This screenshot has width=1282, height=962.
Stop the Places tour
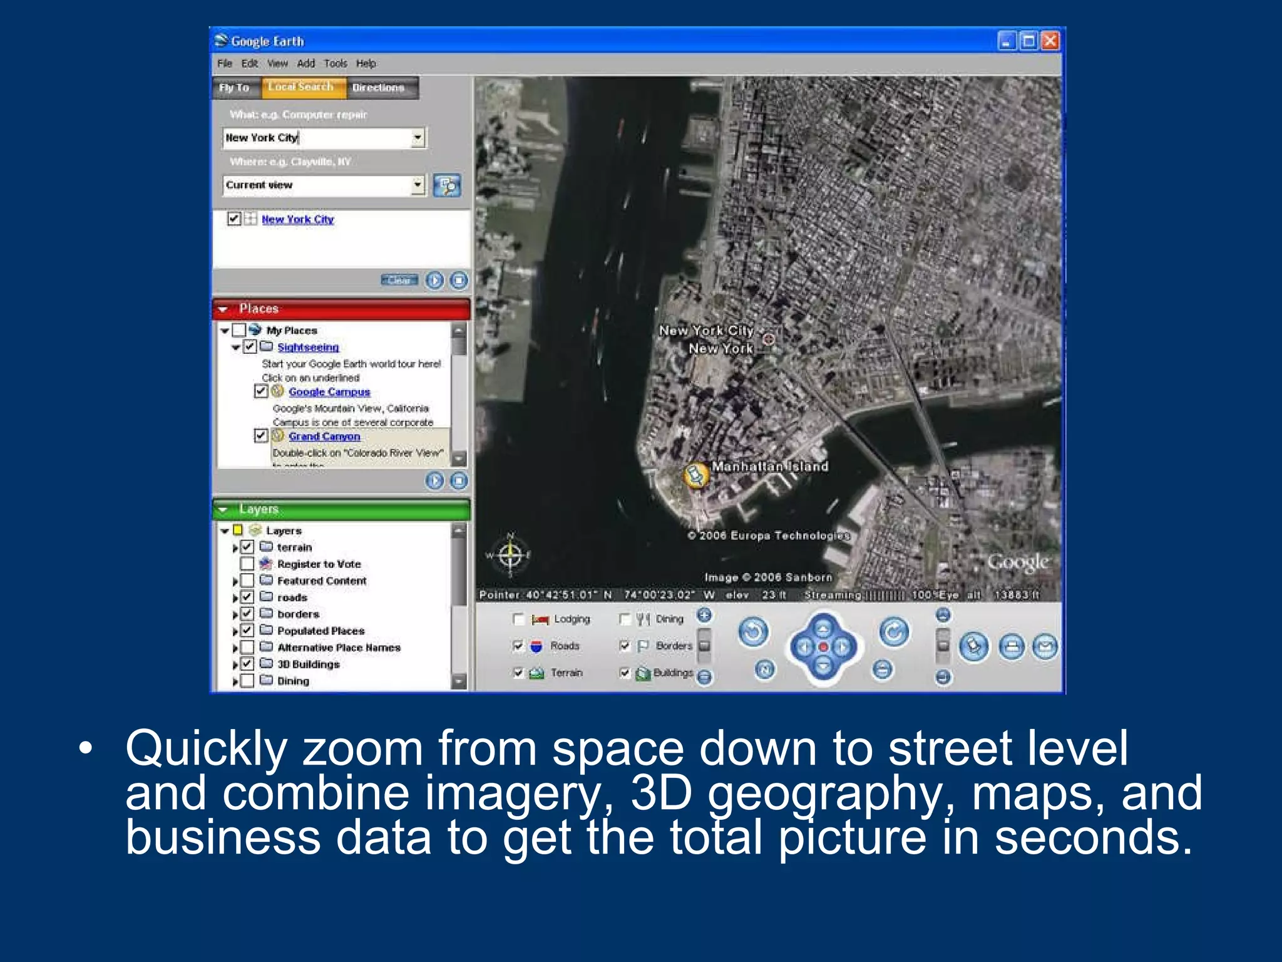tap(459, 480)
